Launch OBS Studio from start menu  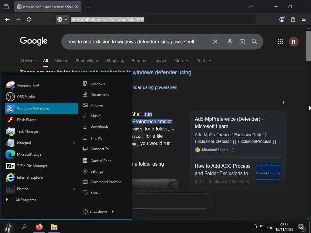coord(41,97)
